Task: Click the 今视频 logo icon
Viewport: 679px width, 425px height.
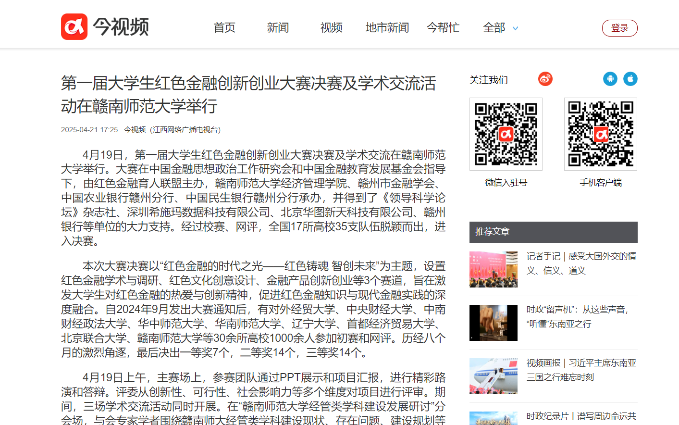Action: 74,26
